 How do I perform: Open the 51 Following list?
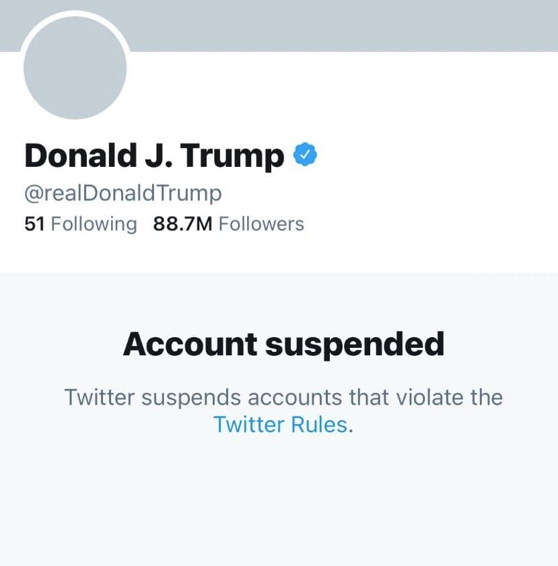click(x=80, y=223)
